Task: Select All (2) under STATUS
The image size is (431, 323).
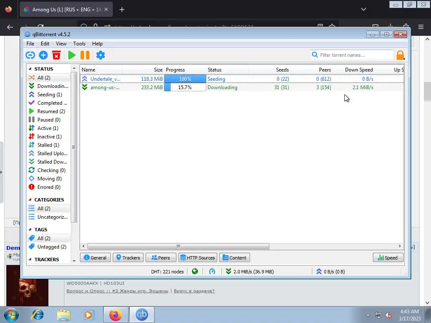Action: click(x=48, y=78)
